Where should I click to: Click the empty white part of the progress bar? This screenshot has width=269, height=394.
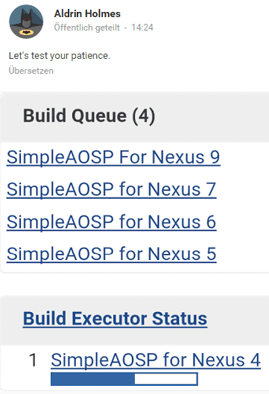(165, 379)
